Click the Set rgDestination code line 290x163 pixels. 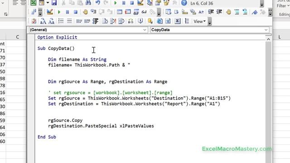pyautogui.click(x=134, y=104)
